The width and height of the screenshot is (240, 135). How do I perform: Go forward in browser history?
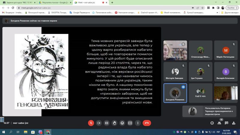(x=8, y=8)
